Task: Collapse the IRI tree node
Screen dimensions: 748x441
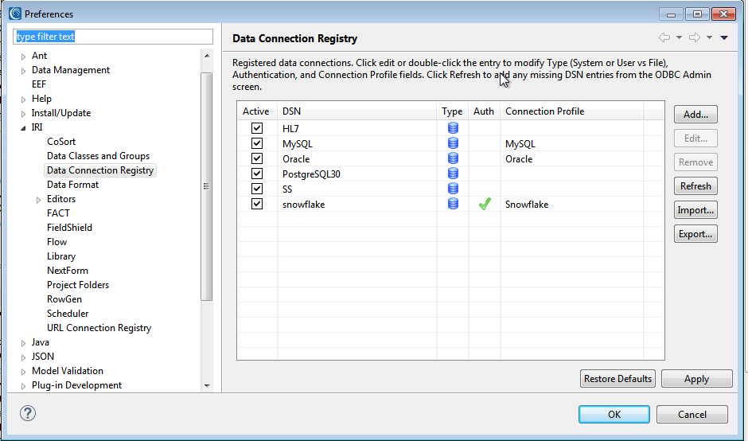Action: click(x=23, y=128)
